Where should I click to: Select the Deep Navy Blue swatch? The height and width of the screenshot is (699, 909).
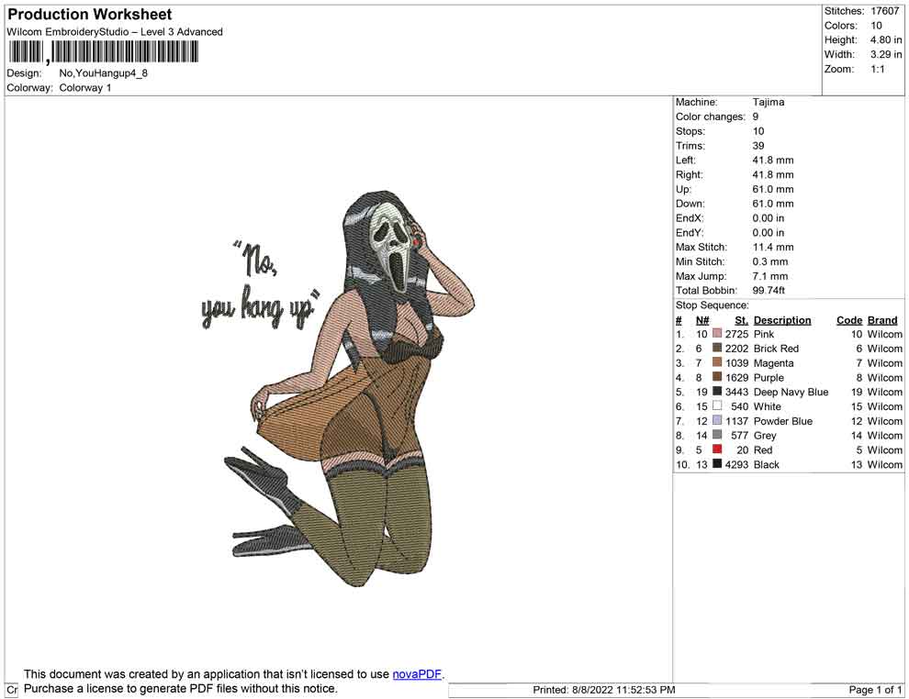click(717, 392)
